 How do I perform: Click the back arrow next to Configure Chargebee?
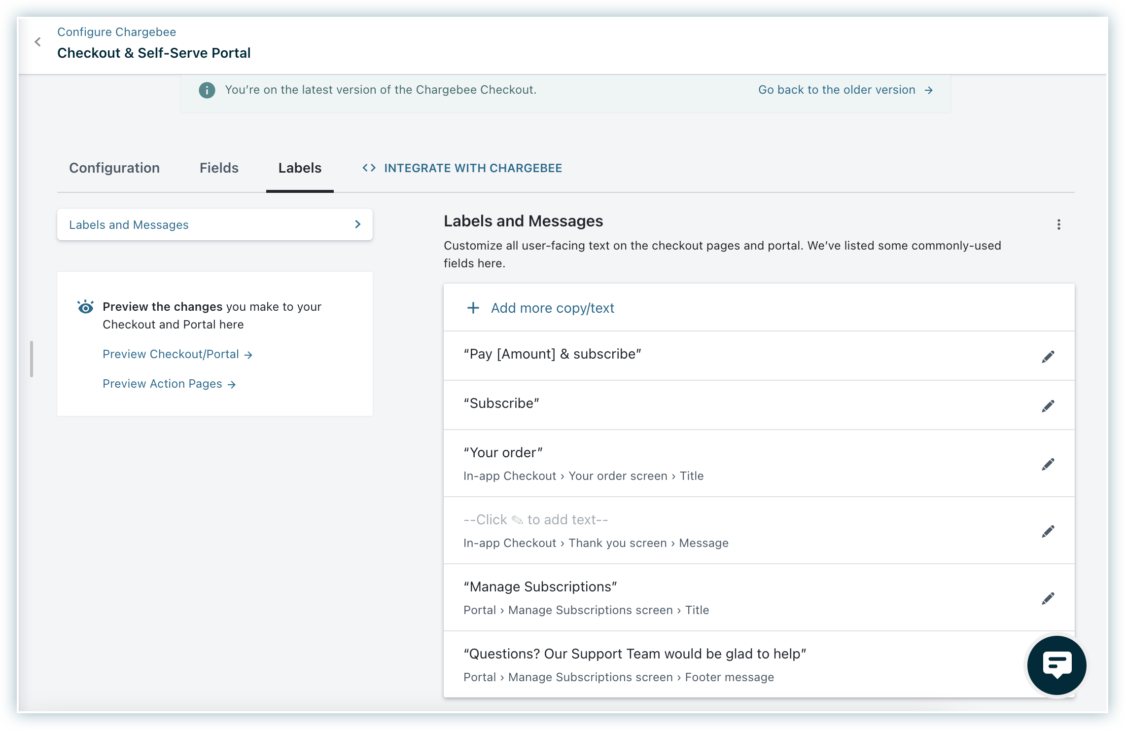pyautogui.click(x=37, y=42)
